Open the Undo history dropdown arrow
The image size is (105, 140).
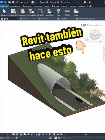pyautogui.click(x=25, y=2)
